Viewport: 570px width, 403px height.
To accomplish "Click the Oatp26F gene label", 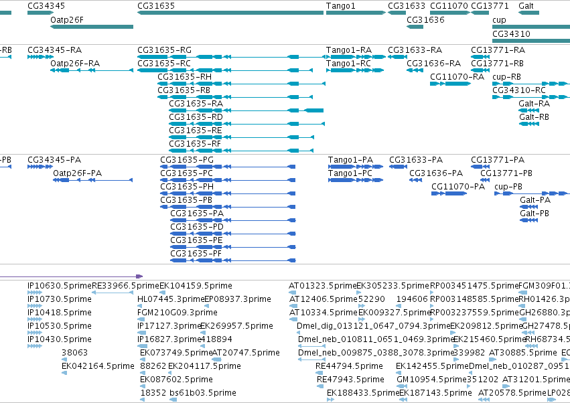I will (67, 19).
